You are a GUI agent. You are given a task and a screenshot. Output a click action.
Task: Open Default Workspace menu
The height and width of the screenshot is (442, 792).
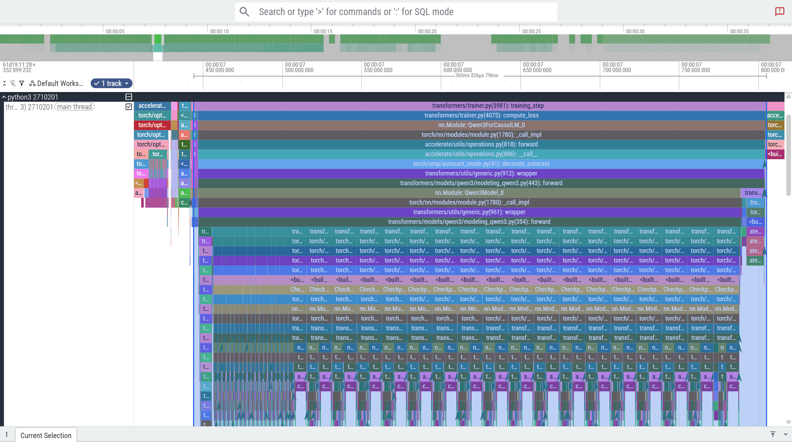pyautogui.click(x=60, y=83)
